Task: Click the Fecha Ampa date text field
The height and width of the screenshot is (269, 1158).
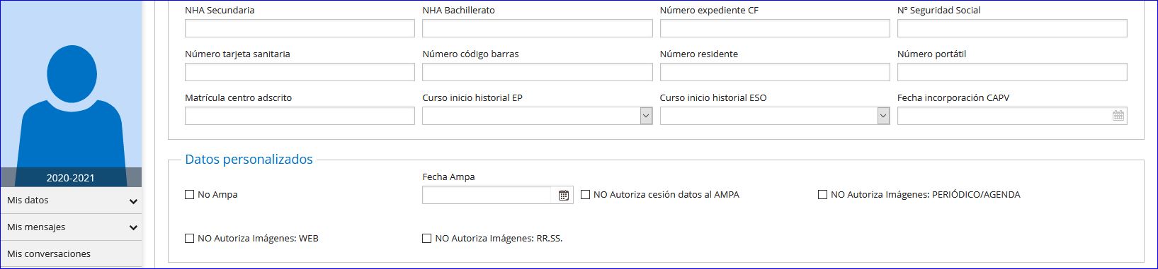Action: [487, 195]
